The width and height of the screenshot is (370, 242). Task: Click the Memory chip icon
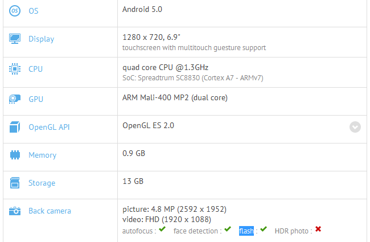[15, 155]
